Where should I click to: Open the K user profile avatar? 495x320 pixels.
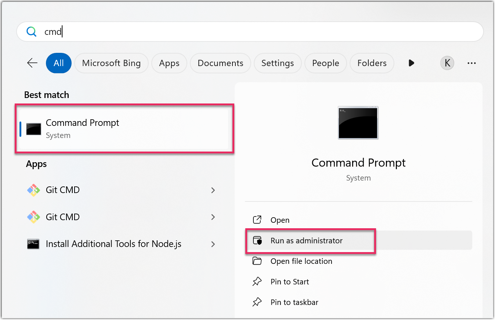(x=447, y=63)
